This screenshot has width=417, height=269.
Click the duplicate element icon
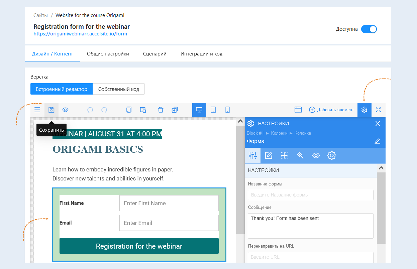(x=175, y=110)
